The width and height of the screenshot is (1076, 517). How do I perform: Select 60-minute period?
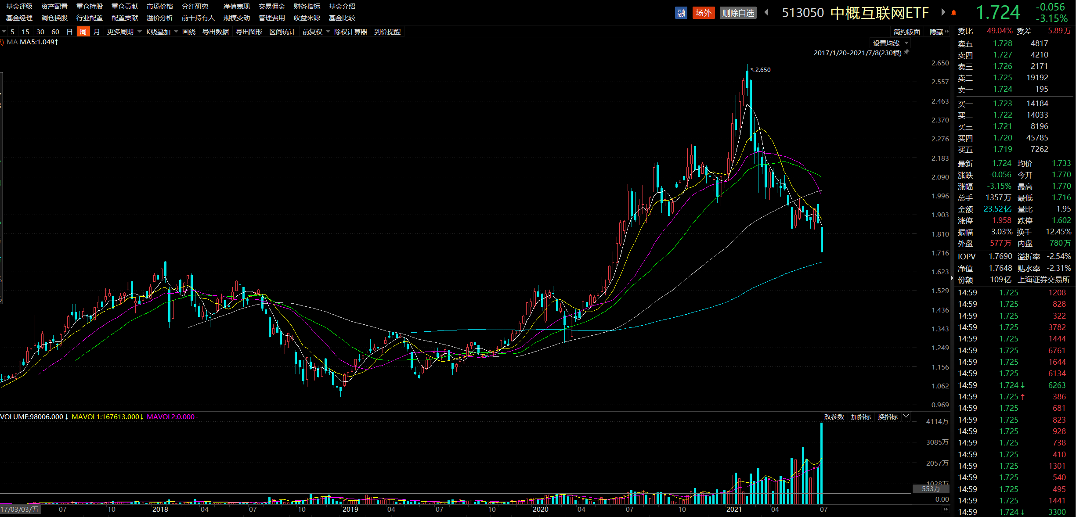[55, 32]
